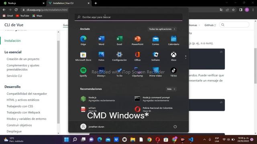Open taskbar search icon
Image resolution: width=257 pixels, height=144 pixels.
point(75,140)
